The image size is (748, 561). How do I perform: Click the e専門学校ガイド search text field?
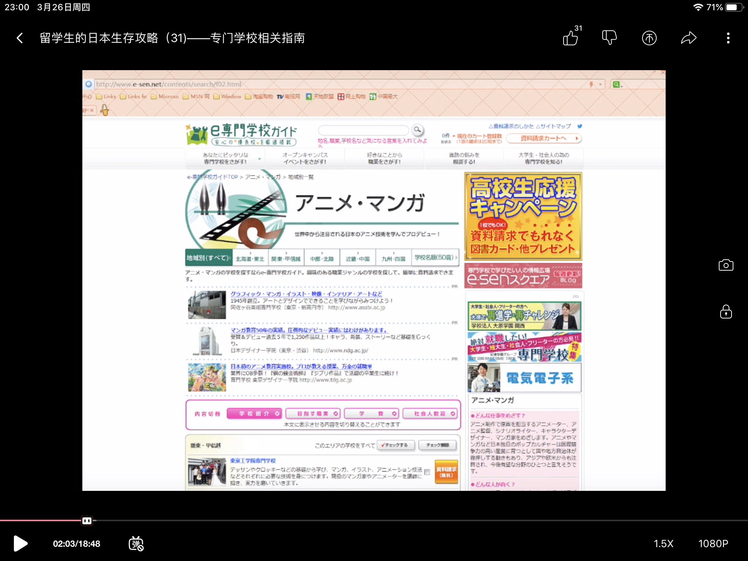click(363, 130)
